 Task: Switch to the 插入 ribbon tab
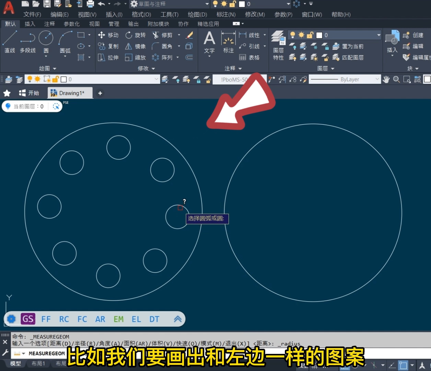click(x=30, y=24)
